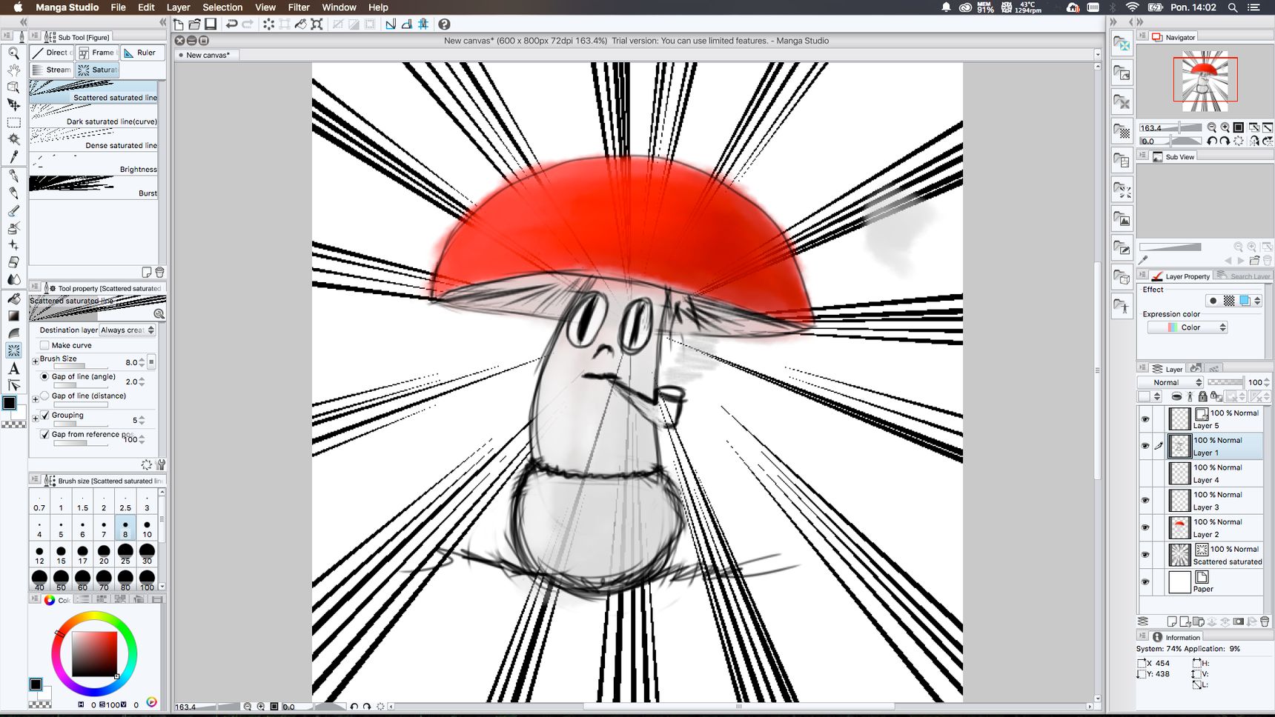
Task: Click the Save toolbar icon
Action: [x=211, y=24]
